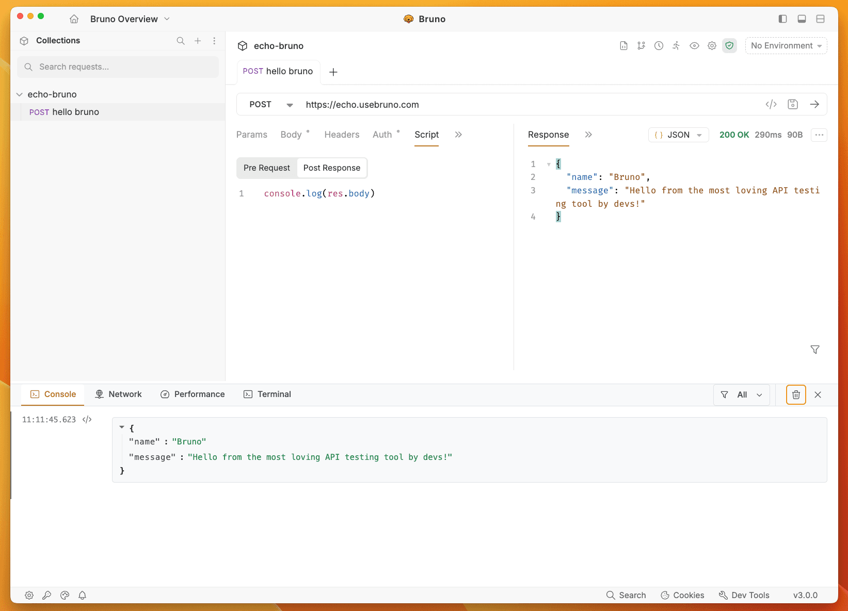
Task: Click the generate code icon in URL bar
Action: [x=771, y=104]
